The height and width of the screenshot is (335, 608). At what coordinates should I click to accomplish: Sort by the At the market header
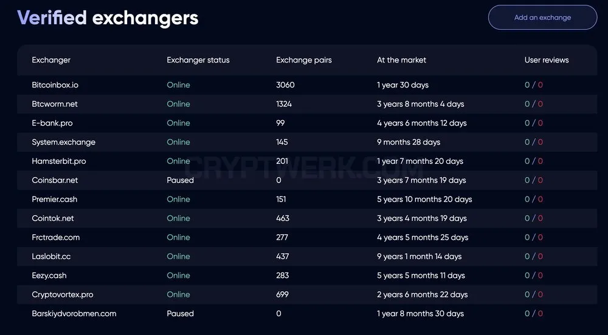tap(401, 60)
